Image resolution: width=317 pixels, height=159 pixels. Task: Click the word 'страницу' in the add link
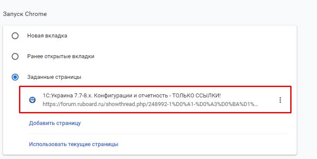click(x=69, y=123)
